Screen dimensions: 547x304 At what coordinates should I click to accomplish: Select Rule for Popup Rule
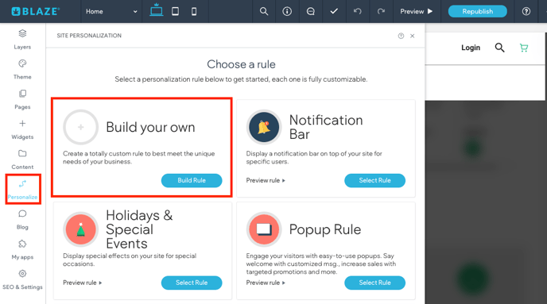click(374, 283)
